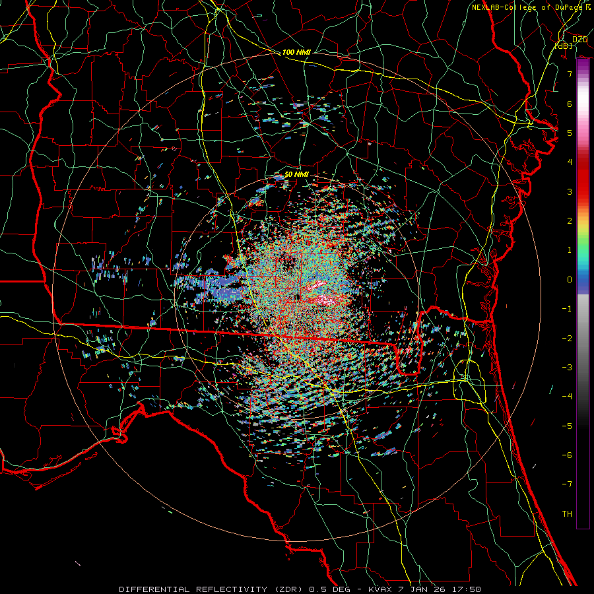Image resolution: width=594 pixels, height=594 pixels.
Task: Pick the "3" label beside the color bar
Action: click(x=570, y=191)
